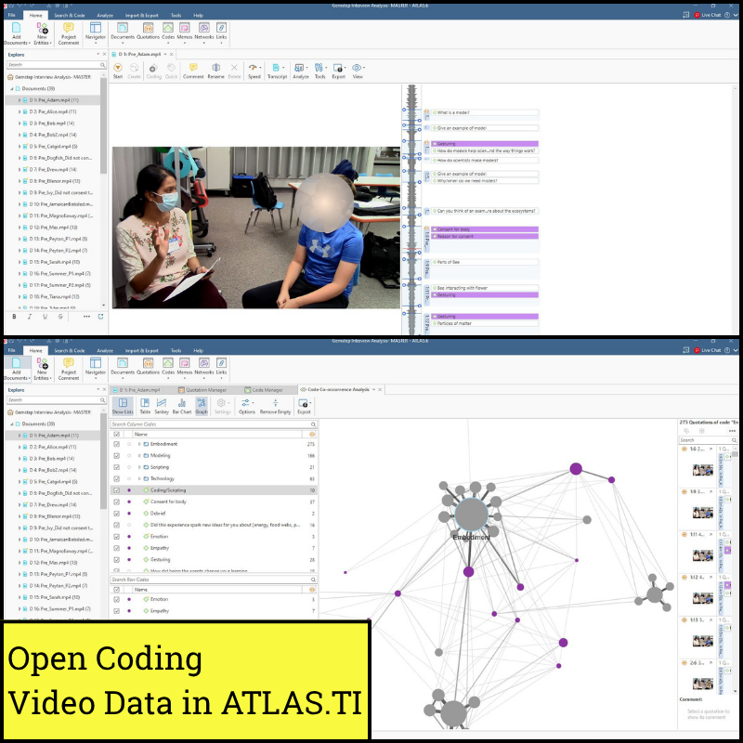Uncheck the Embodiment column code checkbox

pyautogui.click(x=116, y=444)
